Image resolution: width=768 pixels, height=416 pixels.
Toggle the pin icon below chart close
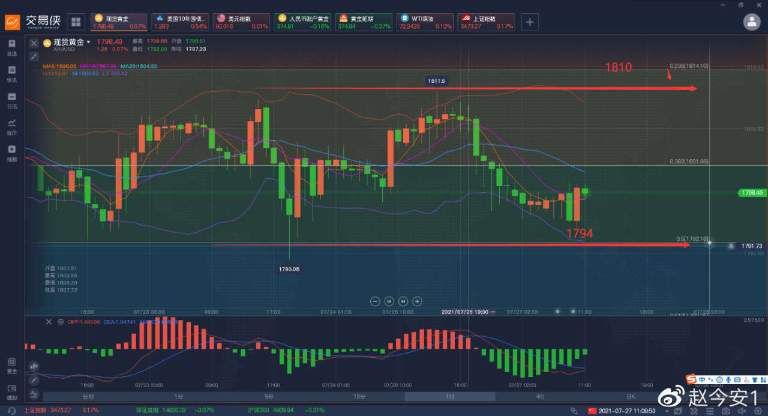click(34, 56)
